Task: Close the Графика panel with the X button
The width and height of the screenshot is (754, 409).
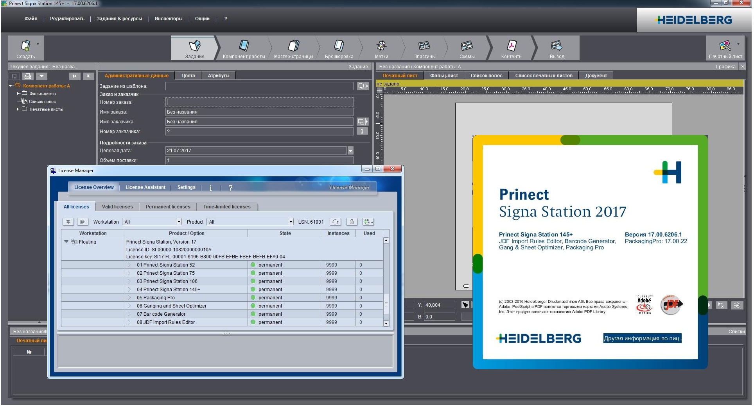Action: (x=742, y=67)
